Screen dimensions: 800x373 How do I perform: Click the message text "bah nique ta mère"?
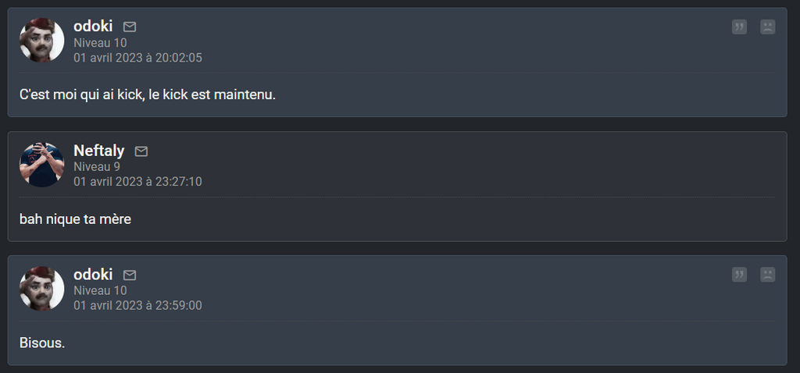pos(75,219)
